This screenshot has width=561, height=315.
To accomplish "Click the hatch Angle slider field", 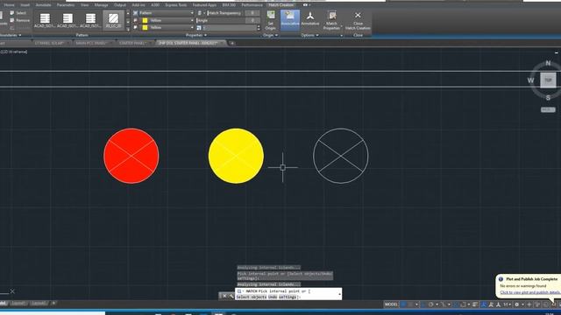I will (x=220, y=20).
